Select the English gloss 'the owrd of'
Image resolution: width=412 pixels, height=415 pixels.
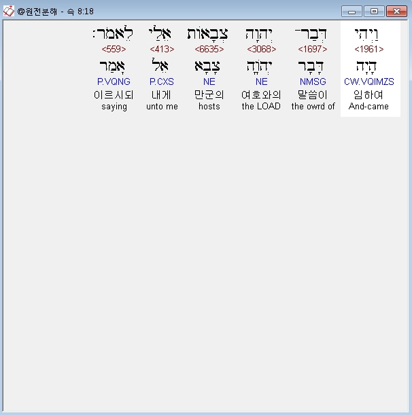coord(313,106)
